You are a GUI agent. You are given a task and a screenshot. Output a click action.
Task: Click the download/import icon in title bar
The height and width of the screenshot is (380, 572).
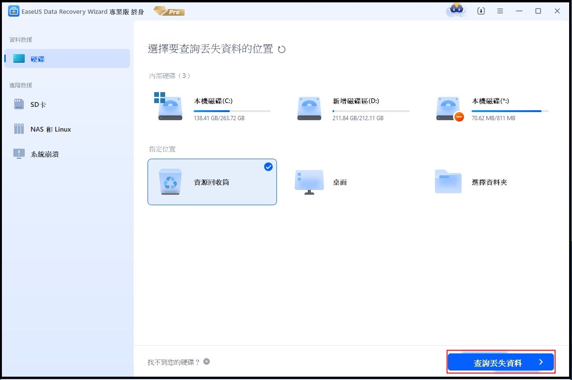(481, 11)
